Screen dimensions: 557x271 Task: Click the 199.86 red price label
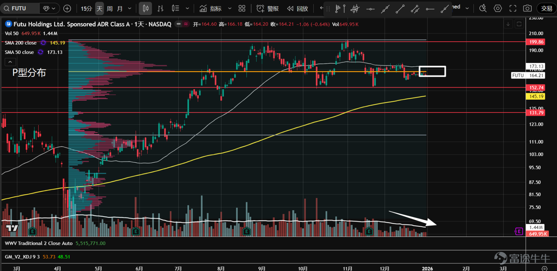[536, 42]
